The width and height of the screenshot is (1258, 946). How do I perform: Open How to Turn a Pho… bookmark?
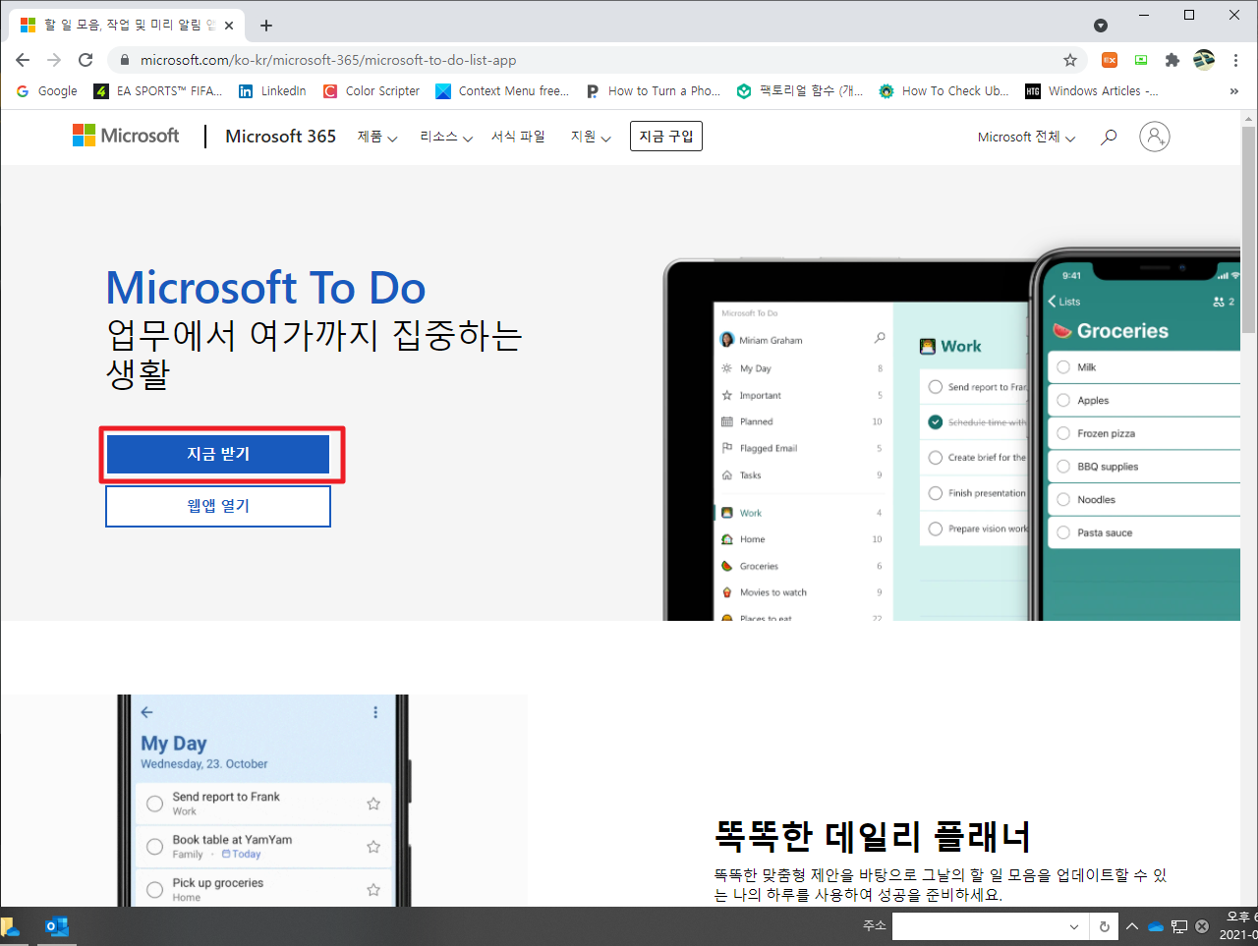point(654,91)
